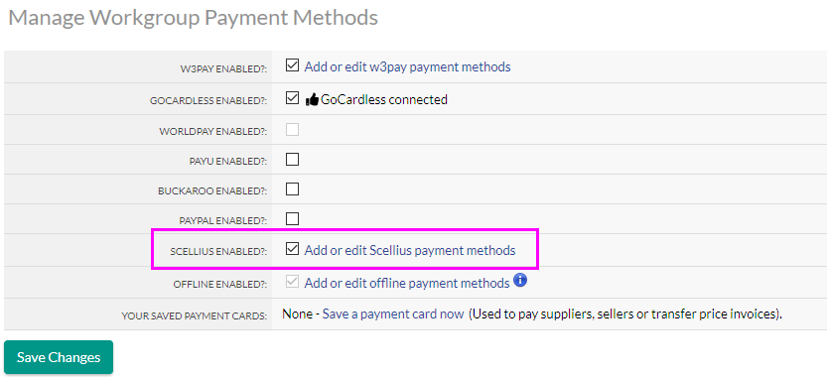Enable the PayU checkbox
The width and height of the screenshot is (827, 377).
point(292,159)
